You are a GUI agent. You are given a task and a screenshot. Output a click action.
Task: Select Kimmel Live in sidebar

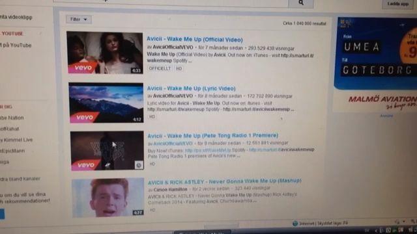(x=16, y=140)
